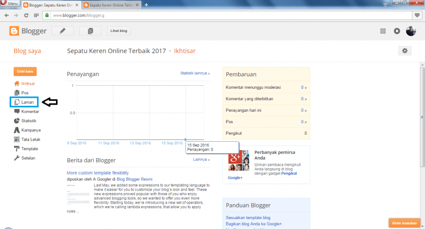Click Komentar yang diterbitkan count
425x229 pixels.
[304, 99]
